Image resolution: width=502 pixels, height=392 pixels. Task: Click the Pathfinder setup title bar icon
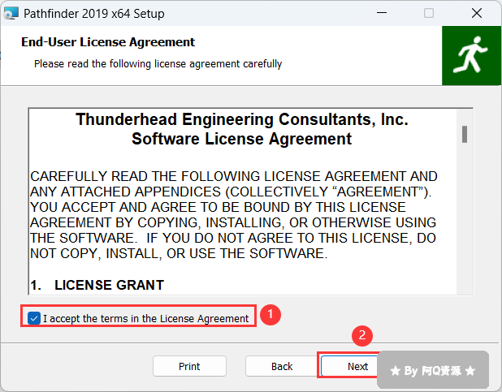[x=11, y=14]
